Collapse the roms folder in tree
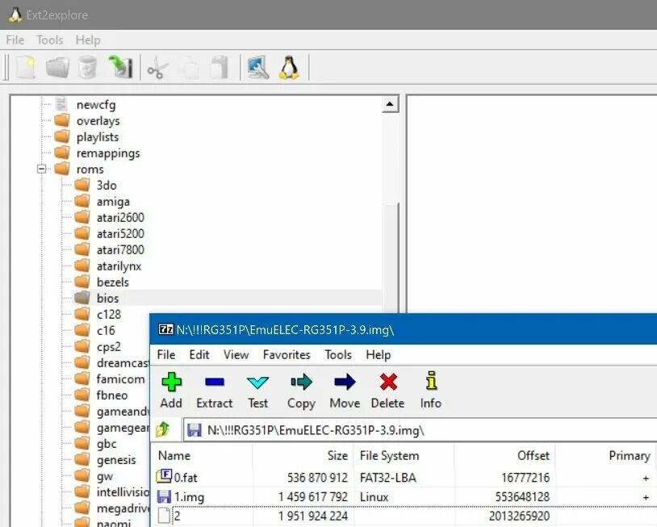The height and width of the screenshot is (527, 657). click(41, 169)
